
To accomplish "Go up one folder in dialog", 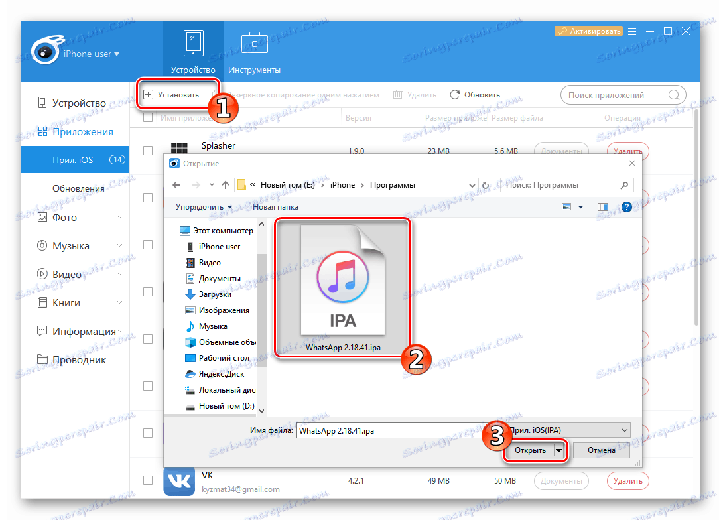I will point(226,185).
